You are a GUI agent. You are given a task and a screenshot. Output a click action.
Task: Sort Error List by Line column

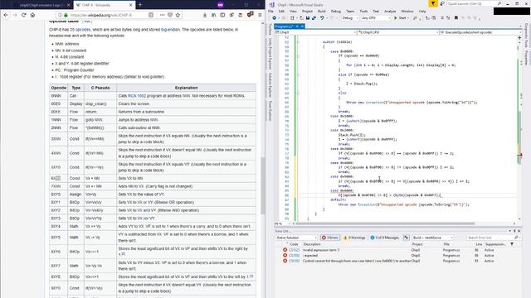(x=479, y=244)
